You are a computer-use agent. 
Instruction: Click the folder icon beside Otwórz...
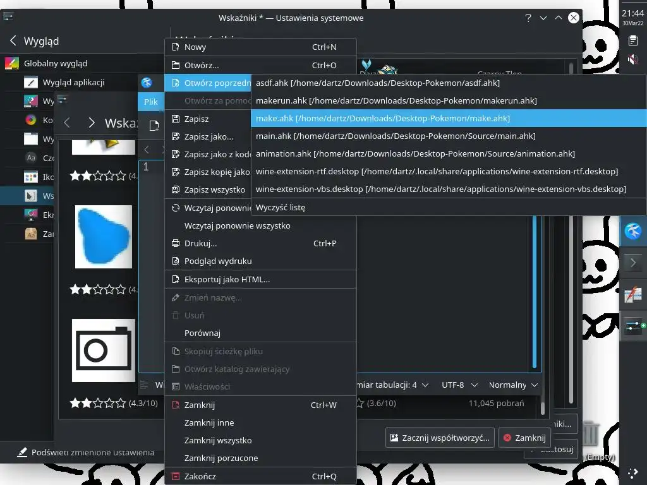(176, 65)
